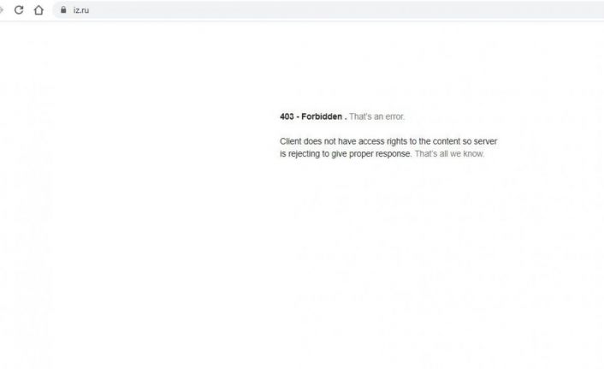View site information via the lock icon
Screen dimensions: 604x369
(x=63, y=10)
